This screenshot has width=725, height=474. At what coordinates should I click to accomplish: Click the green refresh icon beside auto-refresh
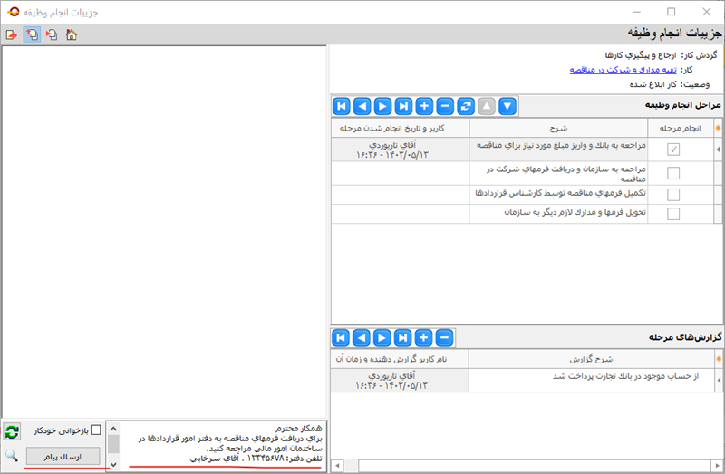12,432
